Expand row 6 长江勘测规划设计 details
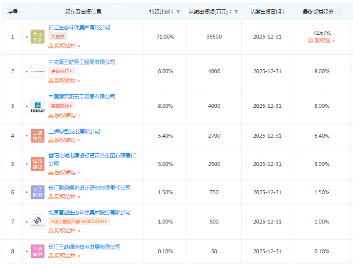This screenshot has width=353, height=265. tap(27, 192)
